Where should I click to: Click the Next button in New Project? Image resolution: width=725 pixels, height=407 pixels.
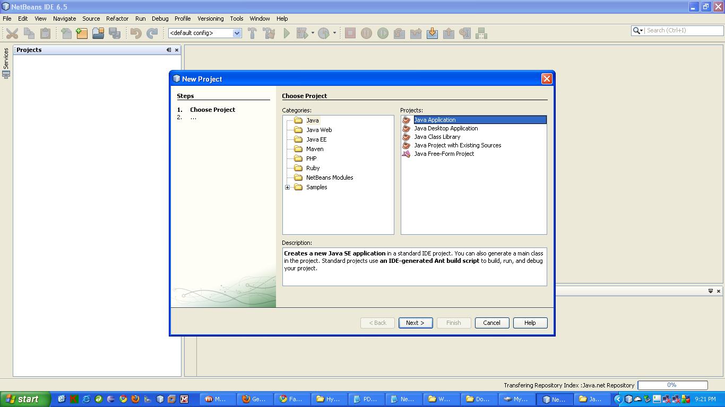(x=415, y=323)
